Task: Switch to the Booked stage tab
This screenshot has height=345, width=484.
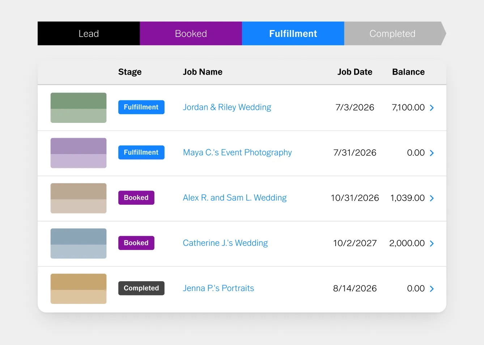Action: 191,33
